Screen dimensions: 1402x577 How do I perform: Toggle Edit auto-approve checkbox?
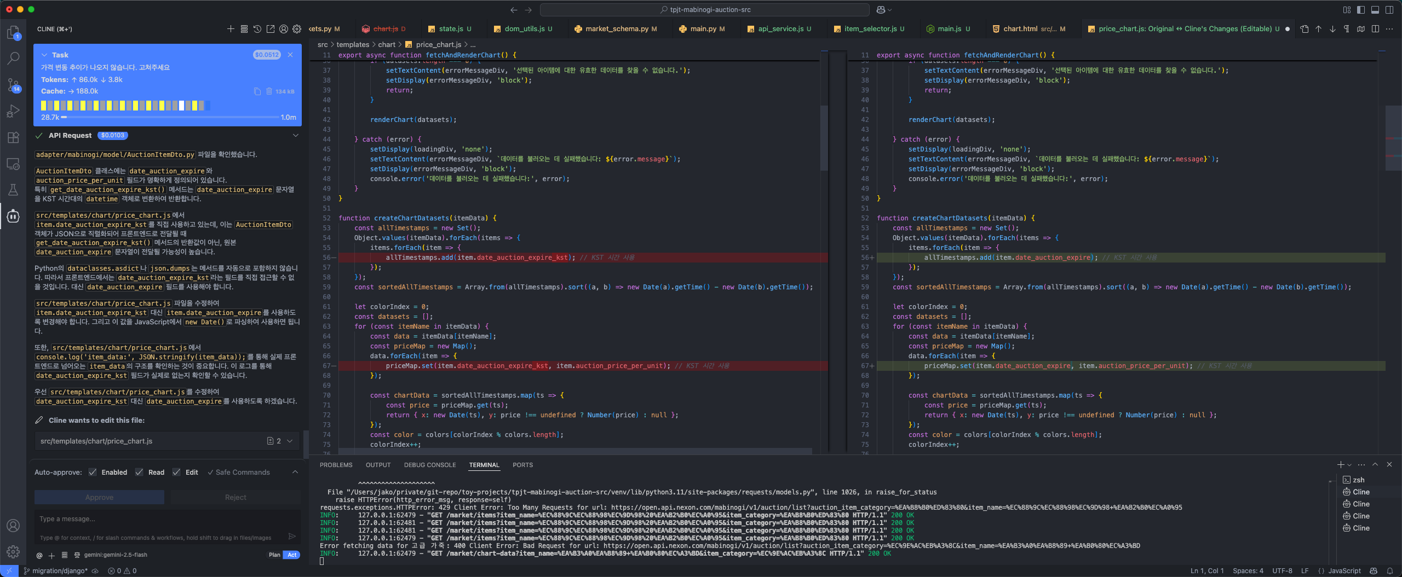click(176, 472)
